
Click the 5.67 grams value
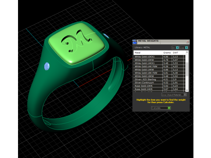pyautogui.click(x=166, y=89)
